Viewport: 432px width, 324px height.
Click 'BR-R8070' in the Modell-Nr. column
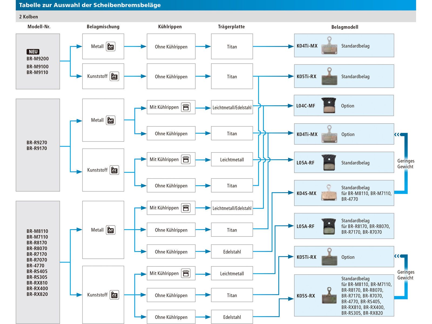[x=37, y=248]
